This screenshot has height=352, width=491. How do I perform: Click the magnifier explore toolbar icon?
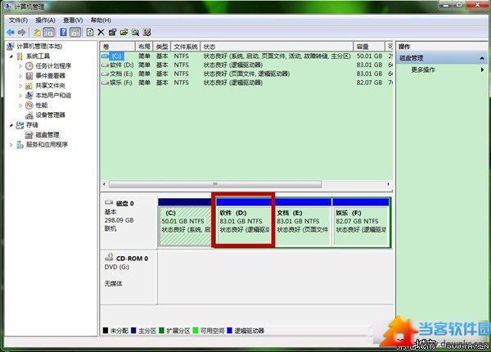coord(135,32)
